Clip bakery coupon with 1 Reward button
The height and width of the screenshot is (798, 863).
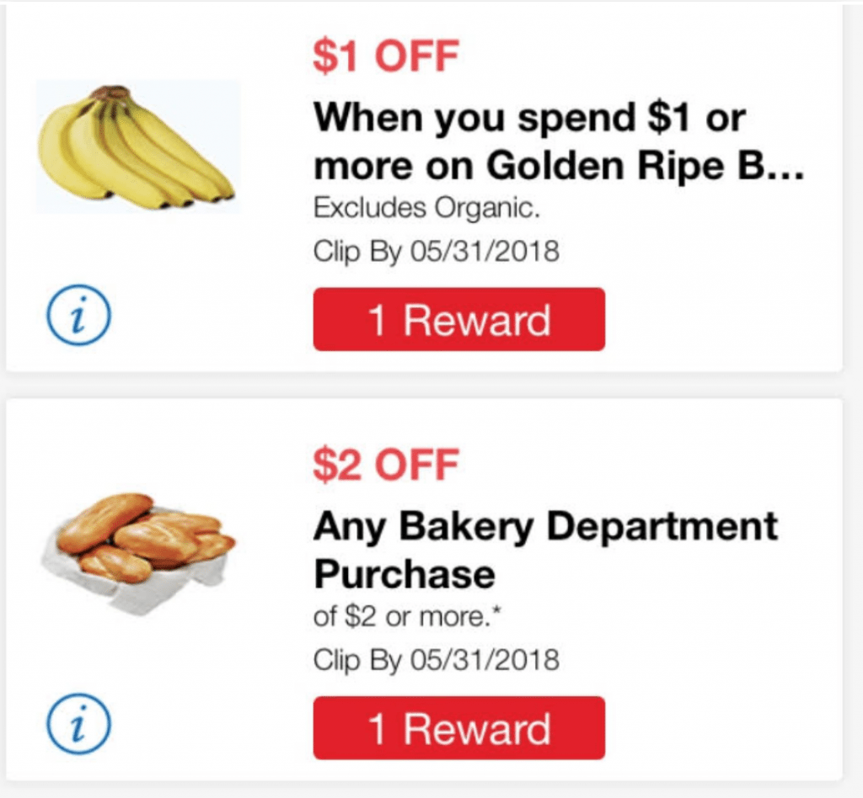[459, 727]
